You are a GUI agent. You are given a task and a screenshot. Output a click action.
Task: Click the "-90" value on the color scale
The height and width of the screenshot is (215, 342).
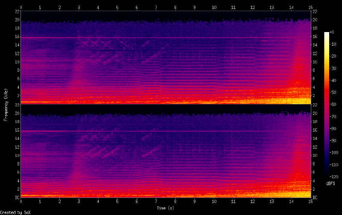tap(333, 141)
